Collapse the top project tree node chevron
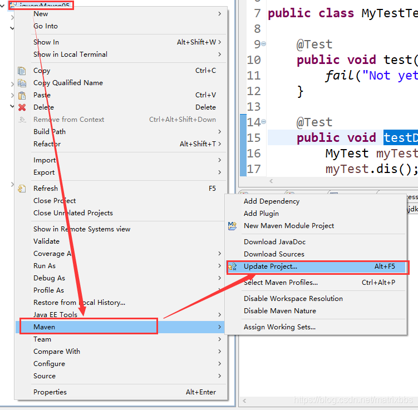The width and height of the screenshot is (418, 410). [x=2, y=5]
